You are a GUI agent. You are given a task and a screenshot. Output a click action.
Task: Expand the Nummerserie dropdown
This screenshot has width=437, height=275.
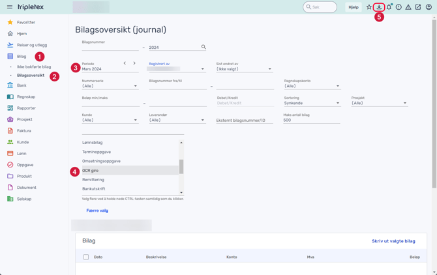(110, 86)
